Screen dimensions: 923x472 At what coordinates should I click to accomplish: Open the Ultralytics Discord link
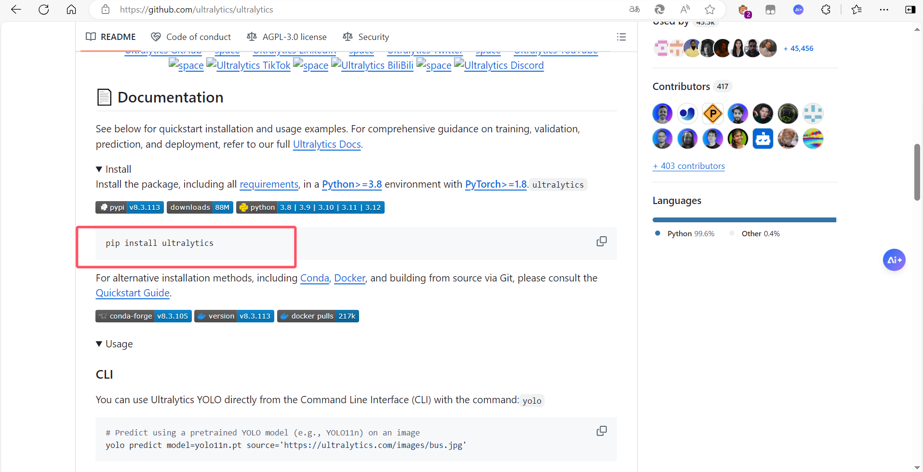[x=499, y=65]
